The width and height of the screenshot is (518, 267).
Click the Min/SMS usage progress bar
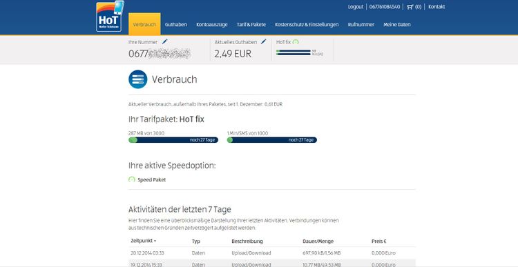click(x=272, y=140)
